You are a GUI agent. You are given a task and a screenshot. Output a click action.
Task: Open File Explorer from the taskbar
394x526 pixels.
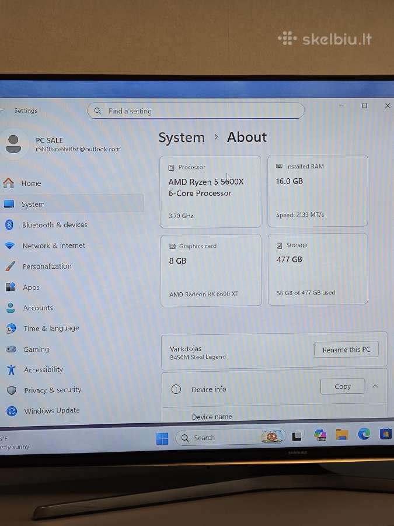coord(343,434)
